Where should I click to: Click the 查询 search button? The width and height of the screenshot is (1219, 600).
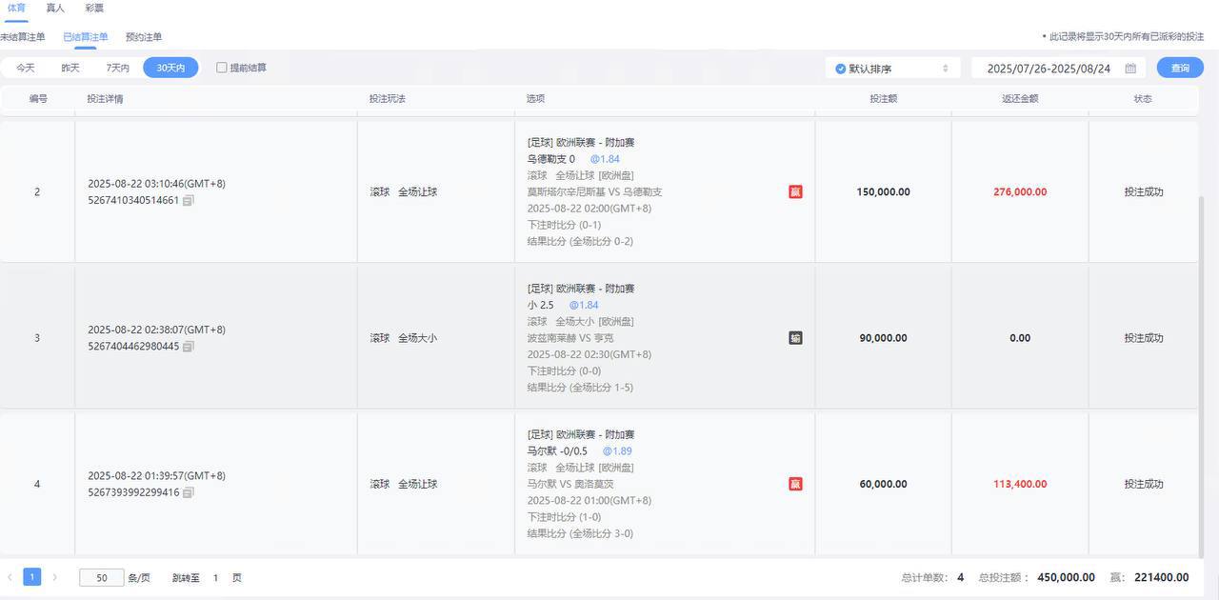[x=1180, y=69]
